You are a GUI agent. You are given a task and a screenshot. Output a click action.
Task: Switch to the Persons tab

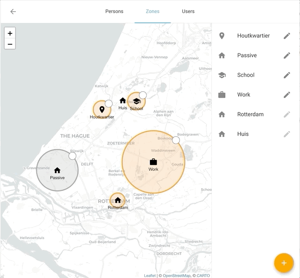tap(114, 11)
